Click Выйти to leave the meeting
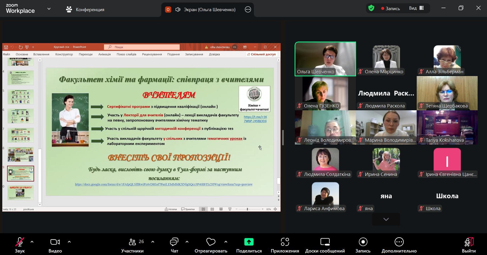487x255 pixels. 468,245
